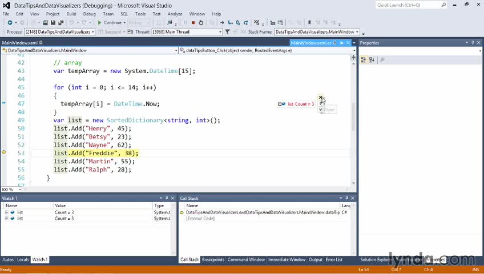The width and height of the screenshot is (484, 274).
Task: Open the Watch 1 window options dropdown
Action: [161, 199]
